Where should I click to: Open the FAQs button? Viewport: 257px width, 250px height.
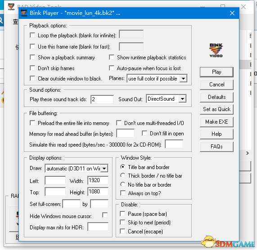[216, 147]
